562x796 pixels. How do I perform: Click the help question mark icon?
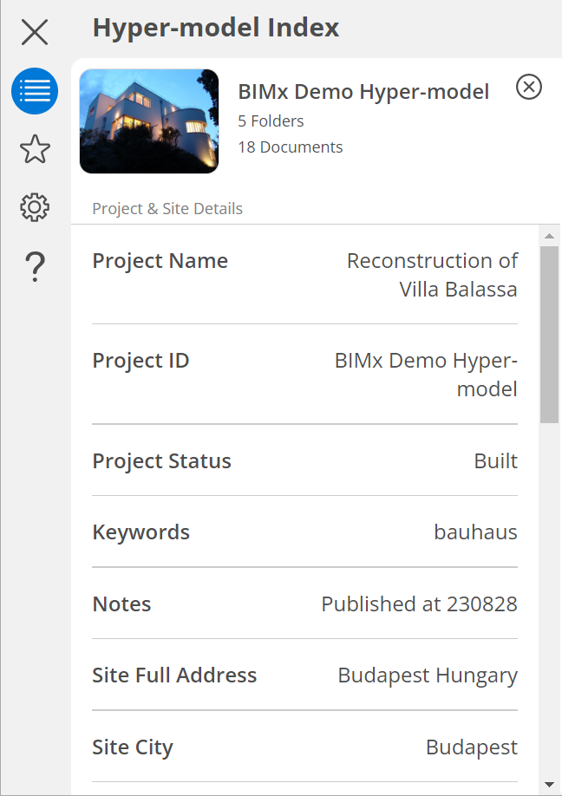point(35,266)
